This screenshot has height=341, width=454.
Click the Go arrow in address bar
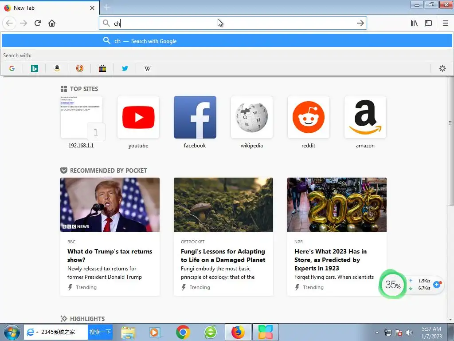pyautogui.click(x=360, y=23)
